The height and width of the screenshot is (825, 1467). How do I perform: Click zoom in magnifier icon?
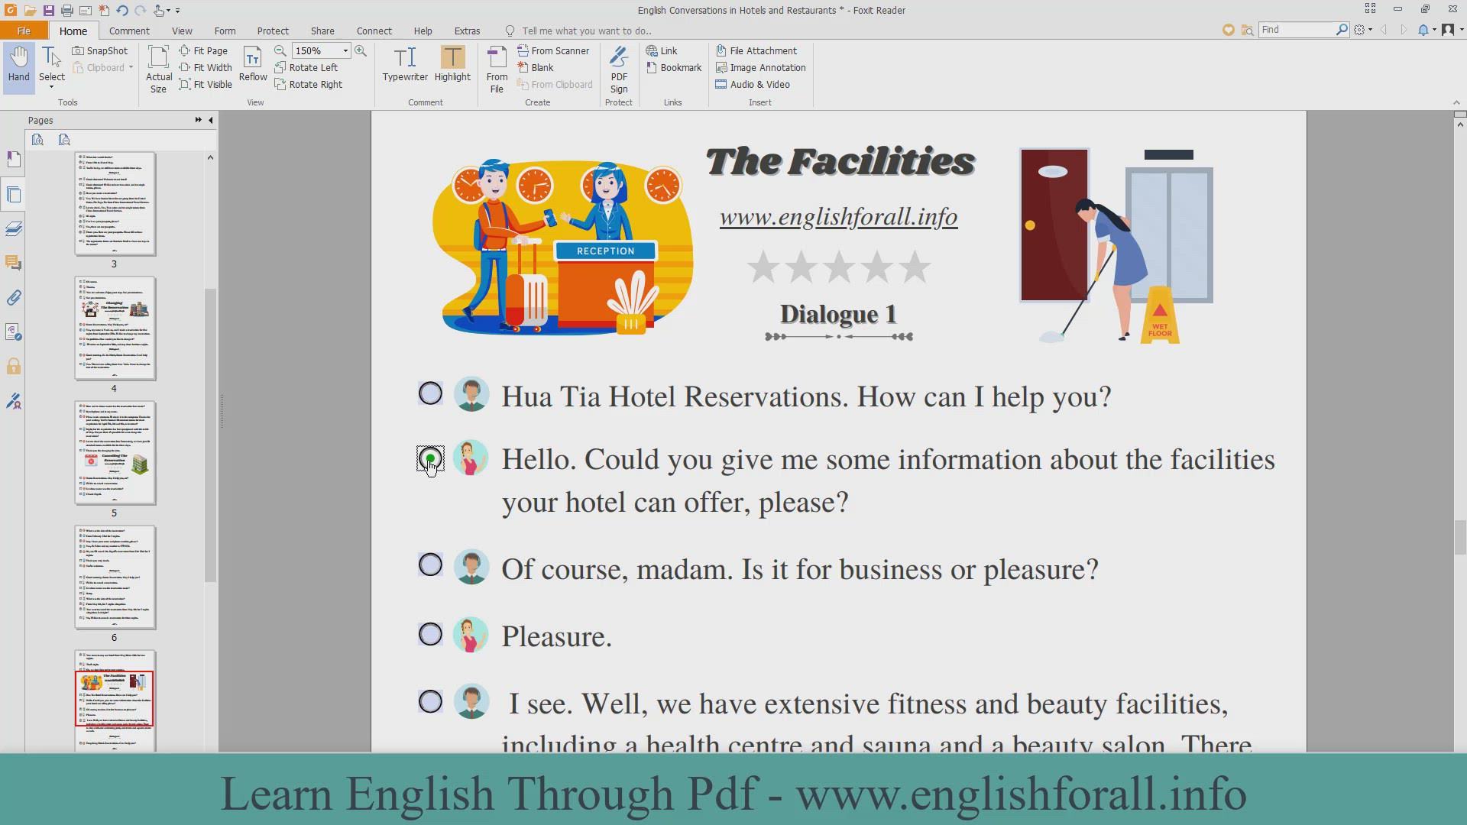coord(361,50)
